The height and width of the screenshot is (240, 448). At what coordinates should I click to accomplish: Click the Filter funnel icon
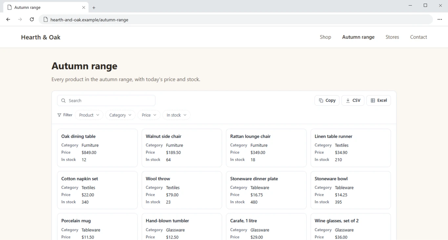click(x=59, y=115)
